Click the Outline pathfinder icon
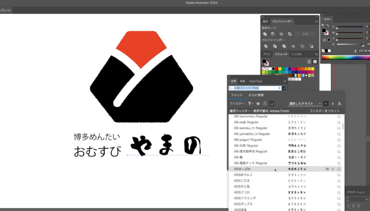Image resolution: width=370 pixels, height=211 pixels. [x=302, y=46]
